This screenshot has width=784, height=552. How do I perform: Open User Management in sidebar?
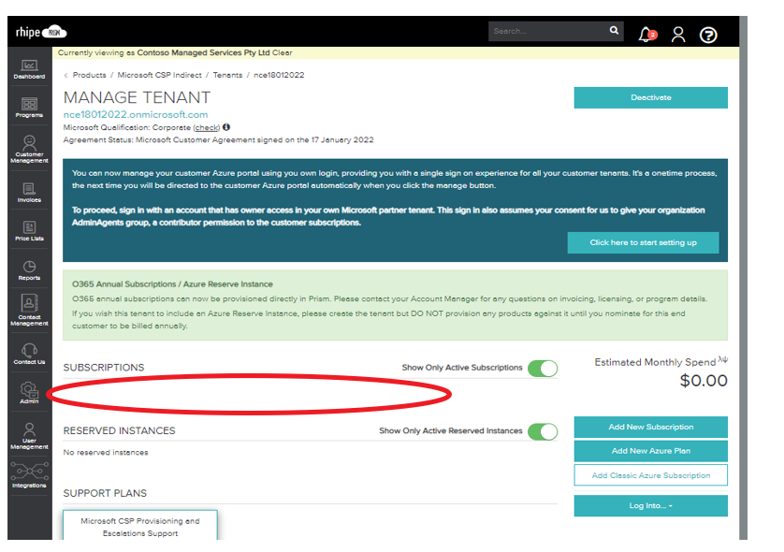click(30, 436)
